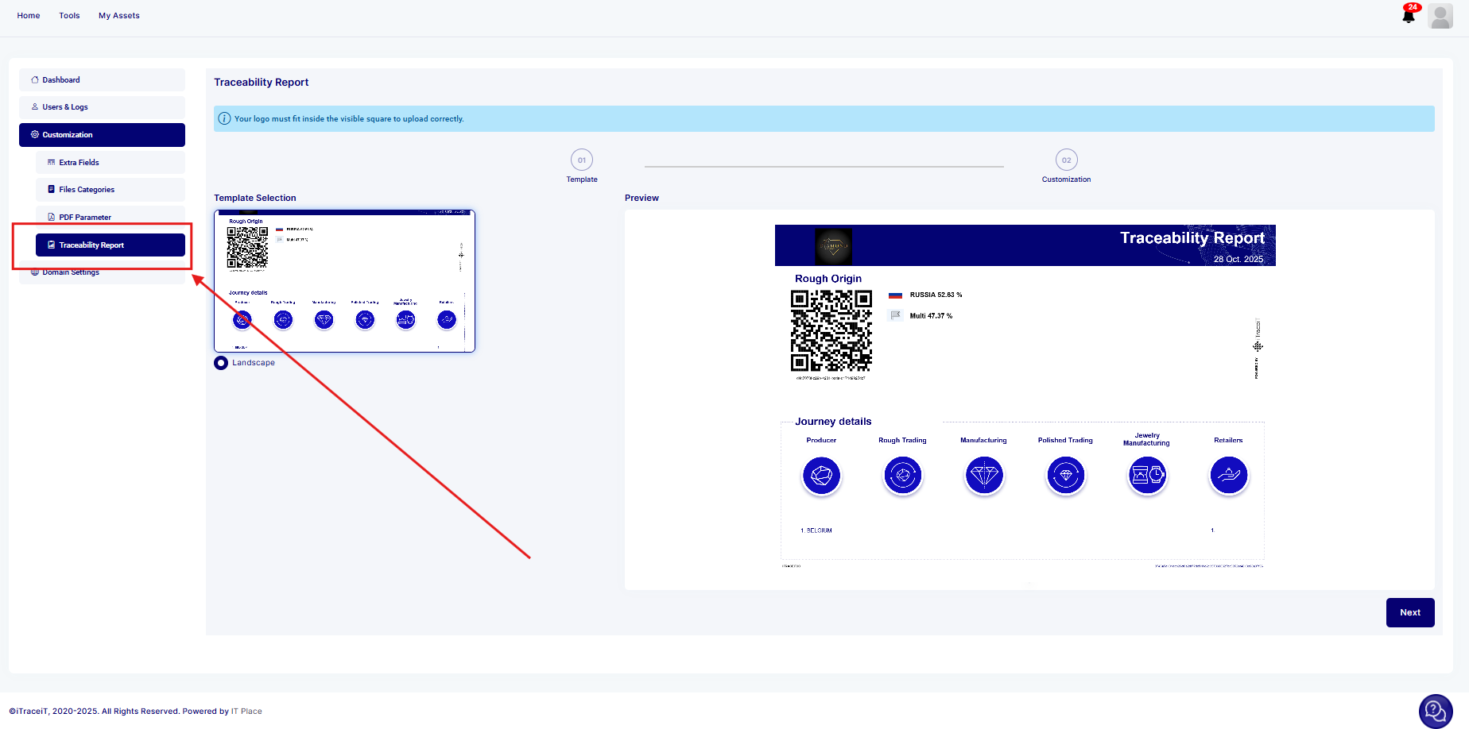The height and width of the screenshot is (729, 1469).
Task: Open the Tools menu
Action: point(69,16)
